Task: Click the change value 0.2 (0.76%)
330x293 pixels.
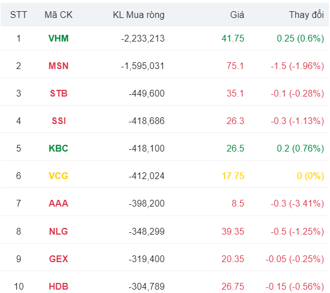Action: 300,149
